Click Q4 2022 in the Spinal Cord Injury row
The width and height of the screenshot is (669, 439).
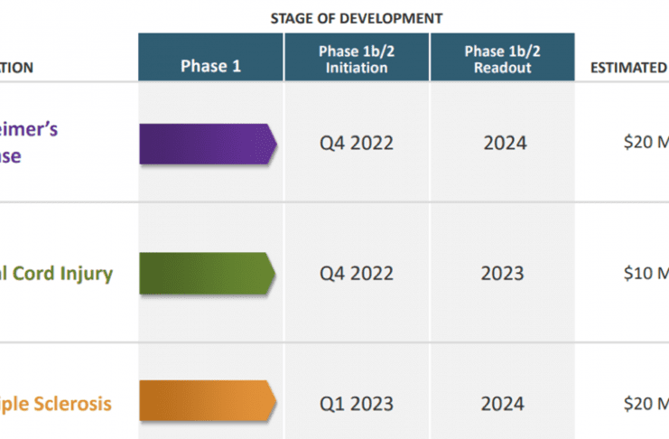click(x=357, y=274)
